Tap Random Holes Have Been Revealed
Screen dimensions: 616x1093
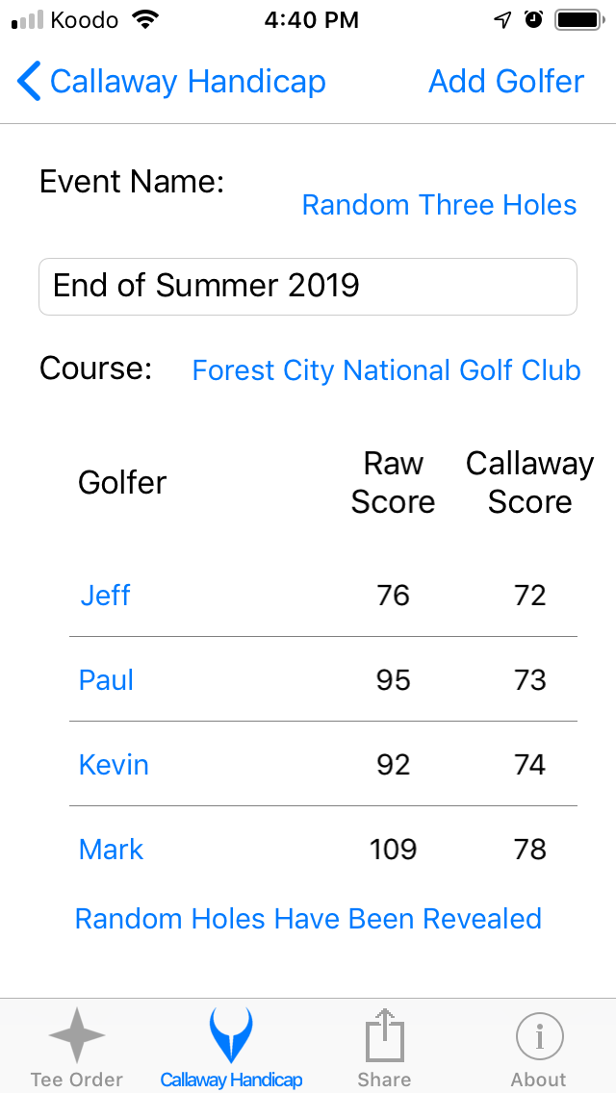click(308, 919)
